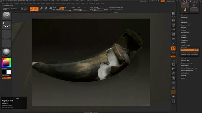Pick a color in the color picker square
The image size is (202, 113).
(6, 63)
